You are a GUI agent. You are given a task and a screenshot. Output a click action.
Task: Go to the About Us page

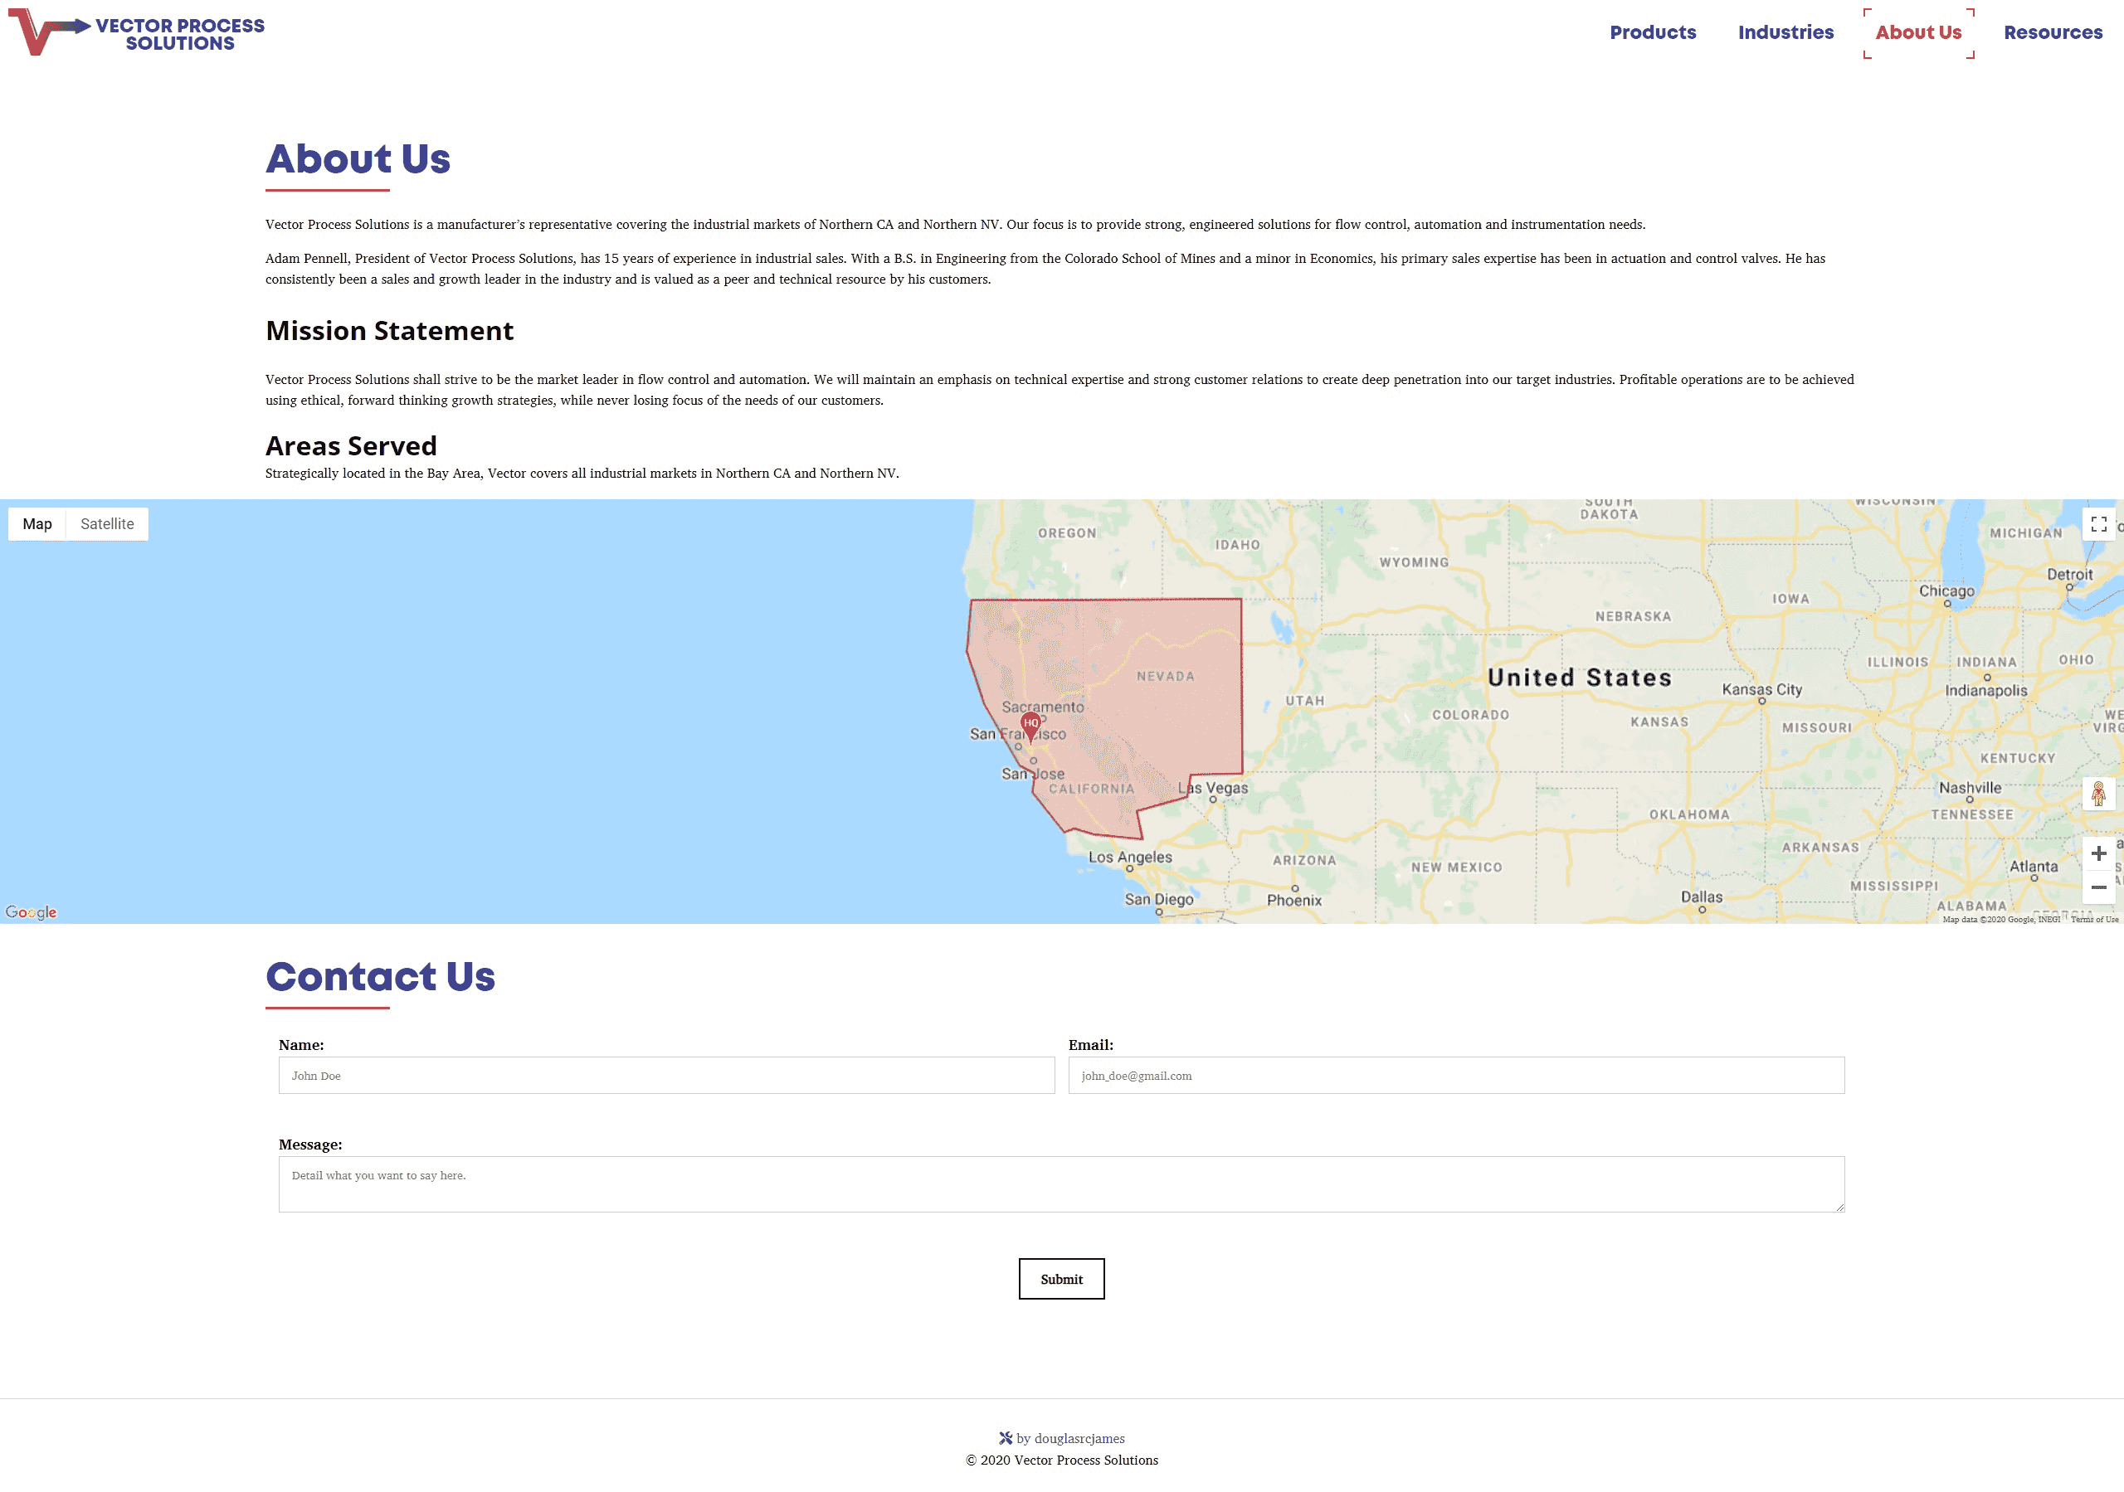coord(1918,32)
